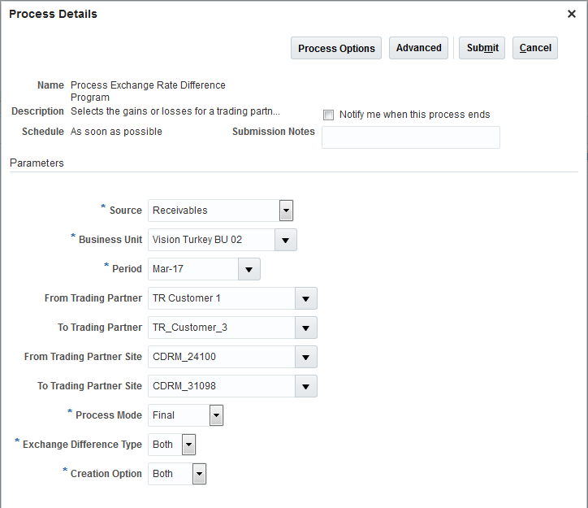Enable Notify me when this process ends
Viewport: 588px width, 508px height.
[x=329, y=115]
